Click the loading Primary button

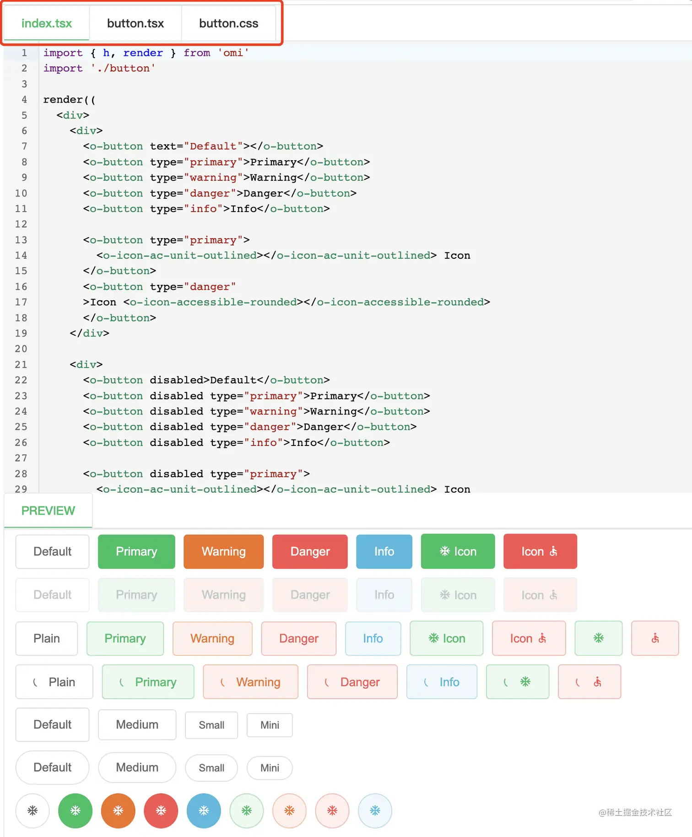point(148,682)
